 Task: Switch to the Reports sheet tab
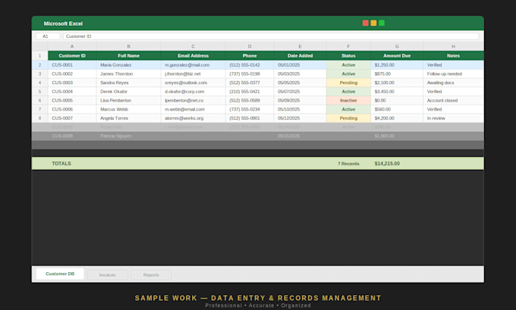[x=151, y=275]
